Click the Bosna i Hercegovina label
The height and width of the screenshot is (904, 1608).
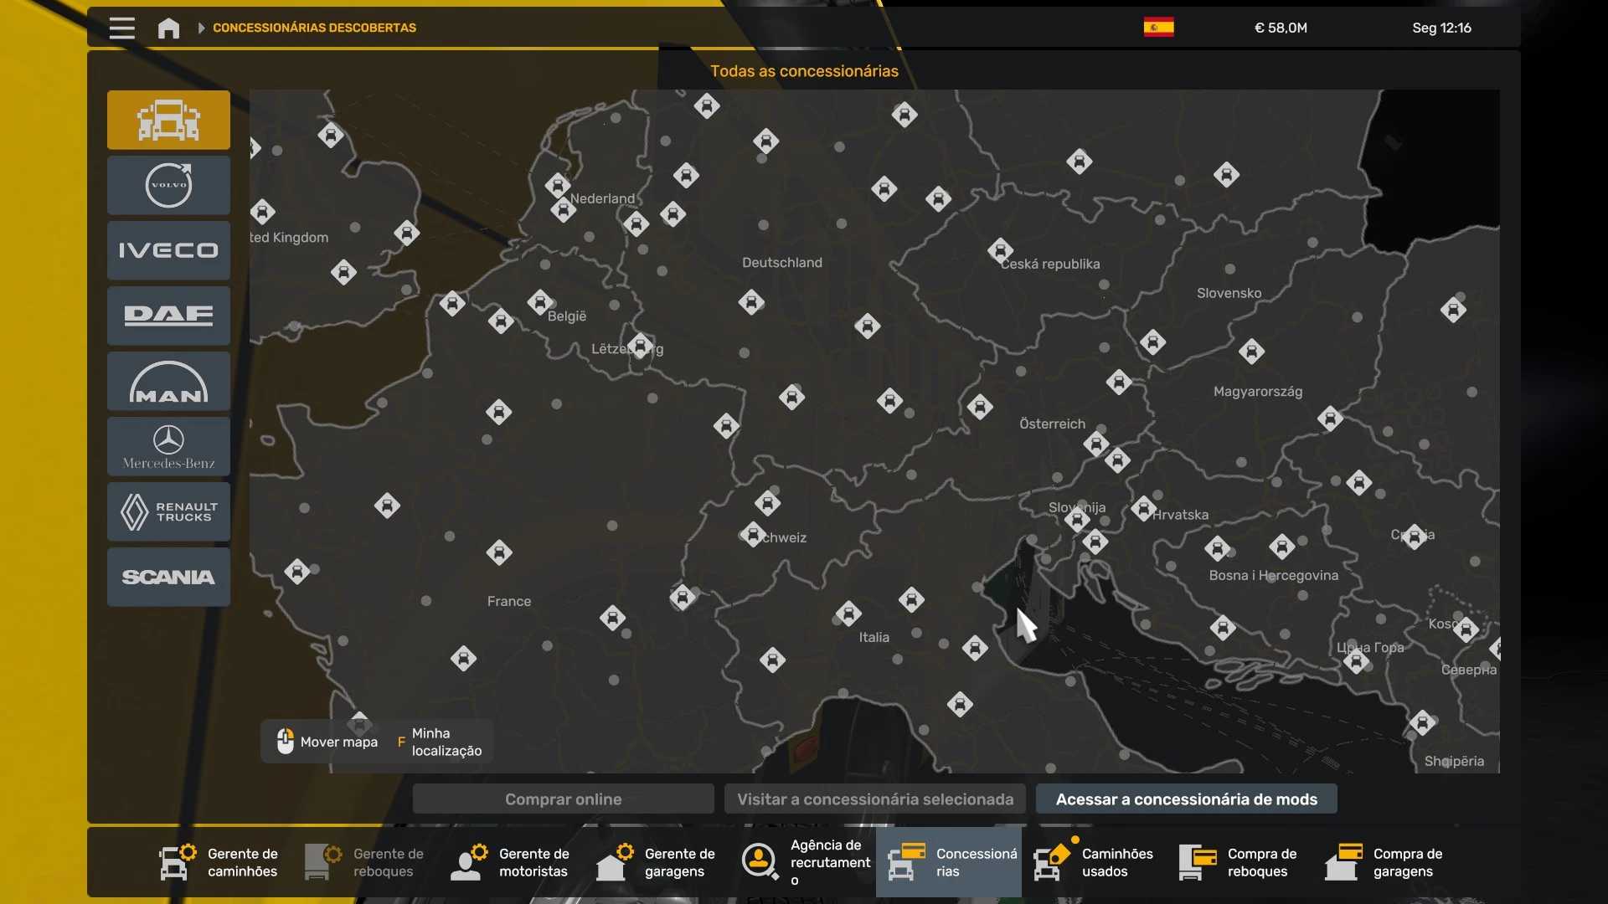[1274, 575]
